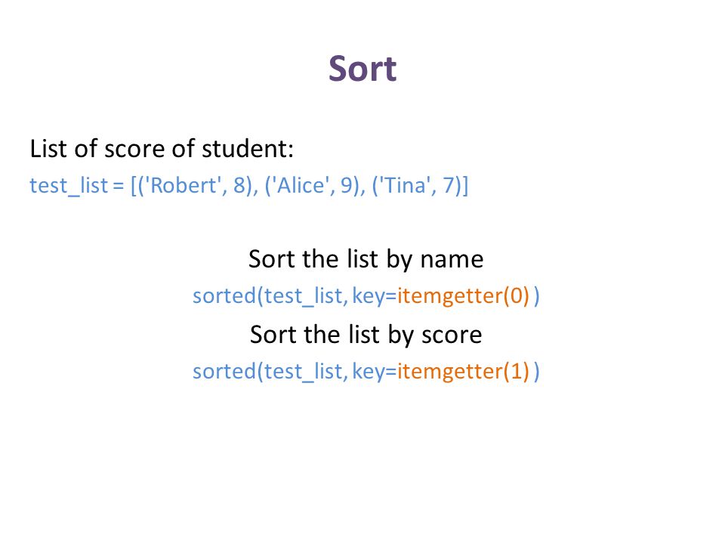Viewport: 725px width, 544px height.
Task: Click the 'test_list' variable in the assignment line
Action: coord(69,186)
